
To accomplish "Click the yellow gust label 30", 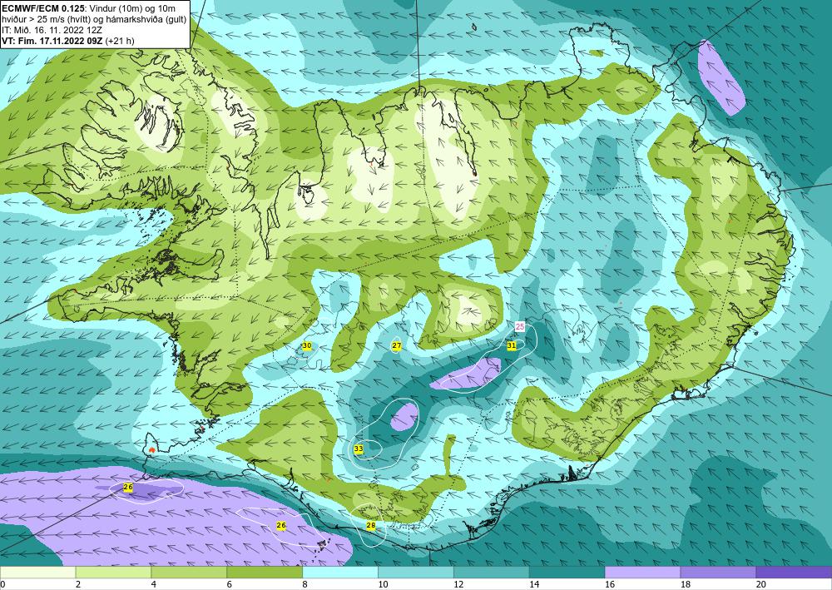I will (x=307, y=346).
